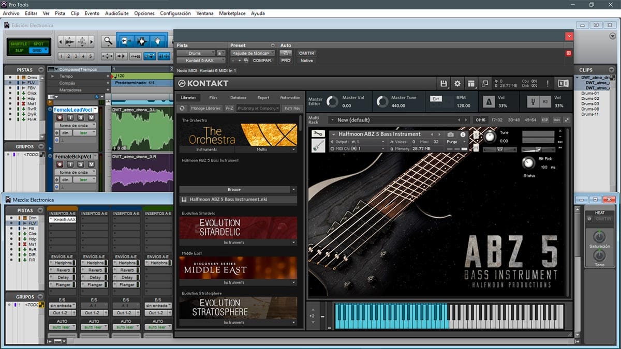Expand the Browse dropdown arrow
The image size is (621, 349).
click(x=293, y=190)
